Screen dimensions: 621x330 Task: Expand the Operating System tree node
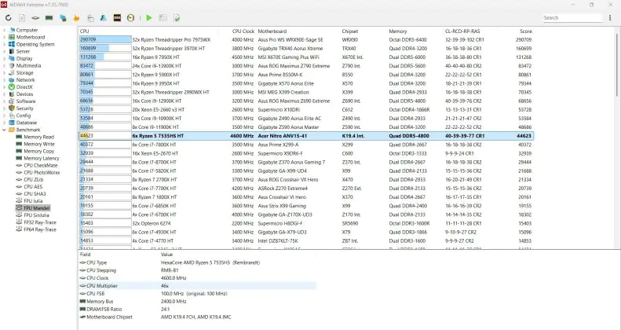tap(5, 44)
